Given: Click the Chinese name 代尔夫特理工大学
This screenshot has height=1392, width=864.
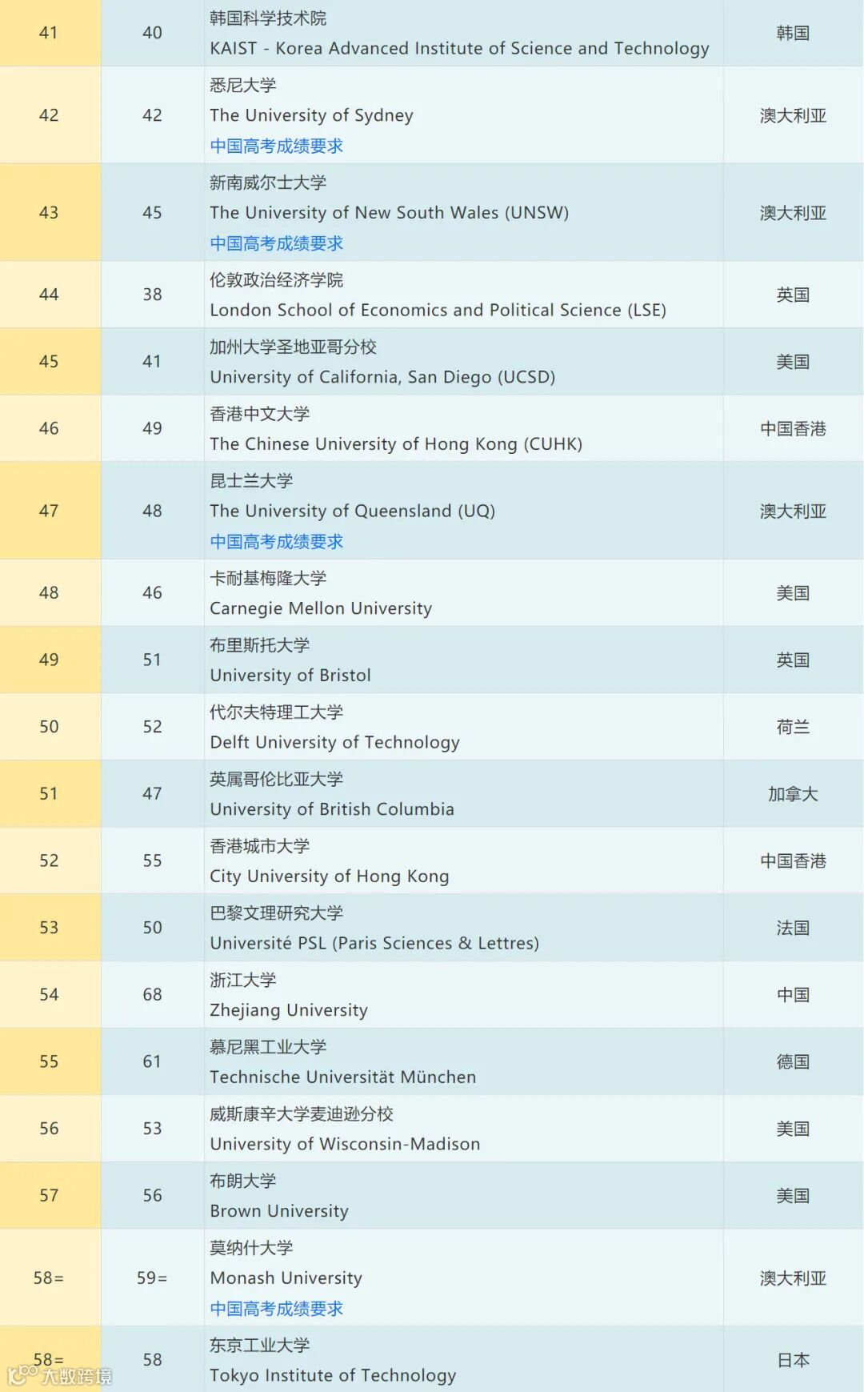Looking at the screenshot, I should (276, 712).
